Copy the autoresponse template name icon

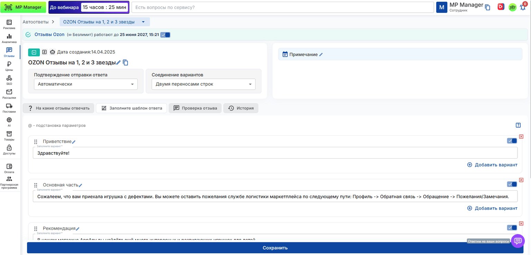click(x=125, y=63)
